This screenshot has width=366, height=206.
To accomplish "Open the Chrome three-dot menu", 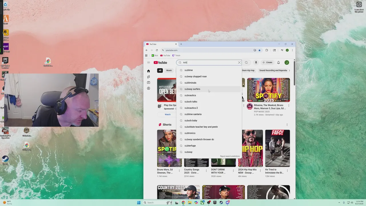I will [x=292, y=50].
